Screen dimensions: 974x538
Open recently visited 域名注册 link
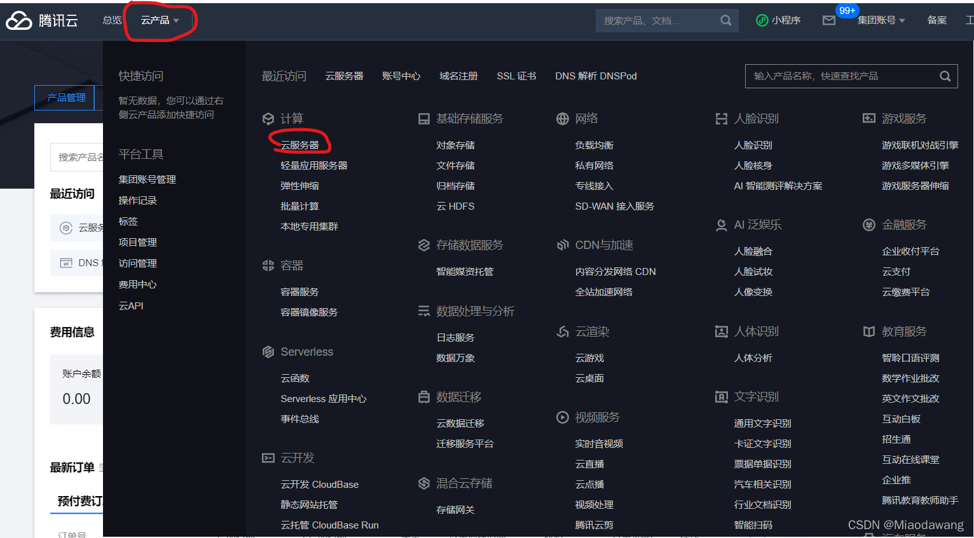458,76
